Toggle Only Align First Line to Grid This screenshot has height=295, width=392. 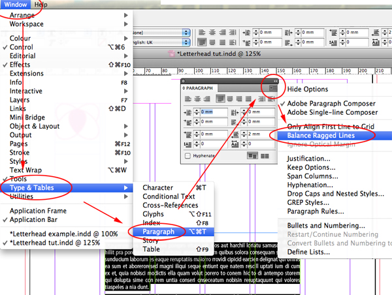(x=335, y=127)
